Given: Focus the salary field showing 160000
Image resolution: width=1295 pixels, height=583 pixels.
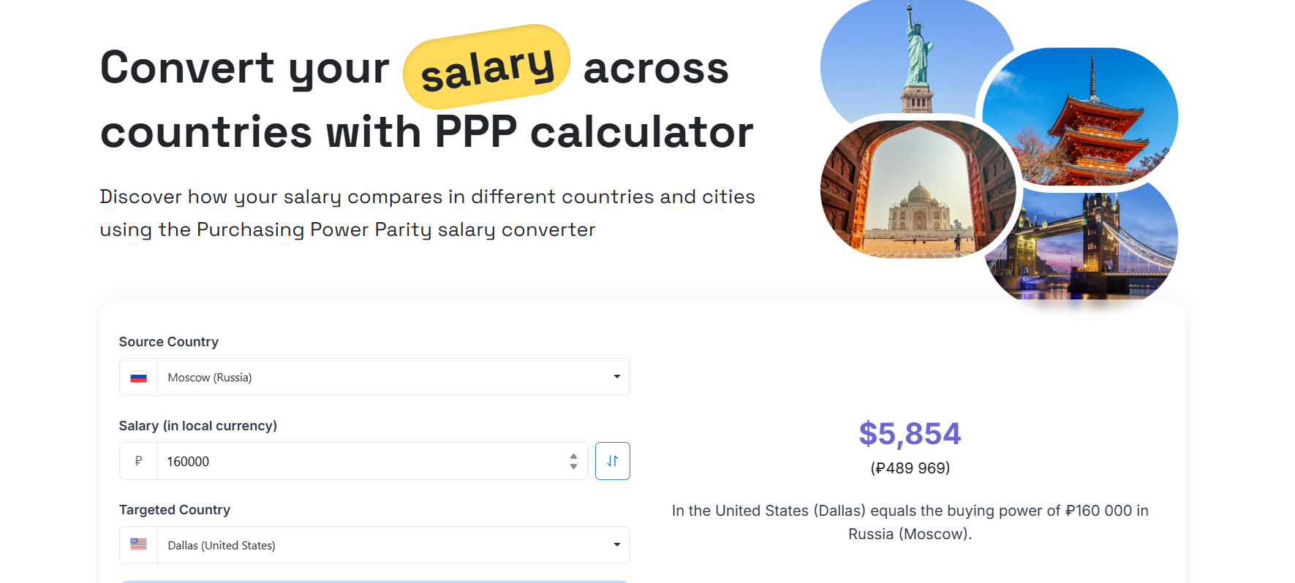Looking at the screenshot, I should (x=358, y=461).
